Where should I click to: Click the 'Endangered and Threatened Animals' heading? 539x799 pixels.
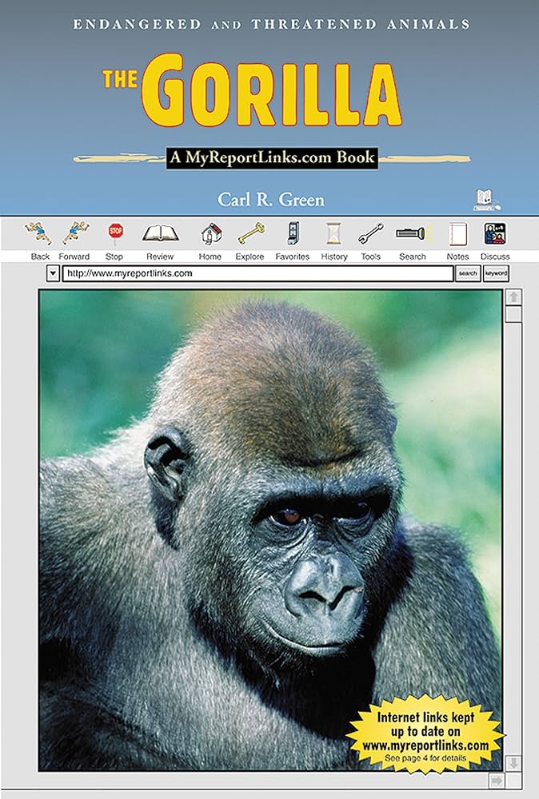[x=271, y=24]
